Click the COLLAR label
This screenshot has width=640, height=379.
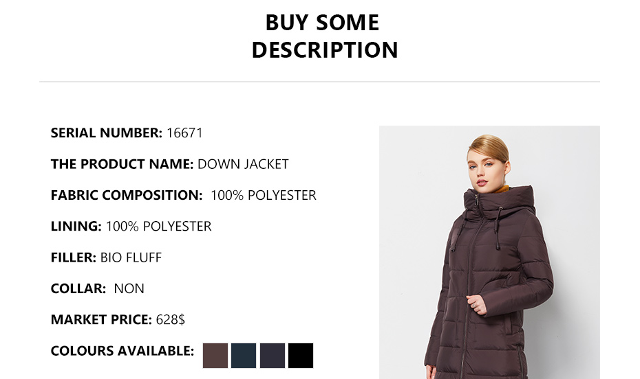click(78, 288)
